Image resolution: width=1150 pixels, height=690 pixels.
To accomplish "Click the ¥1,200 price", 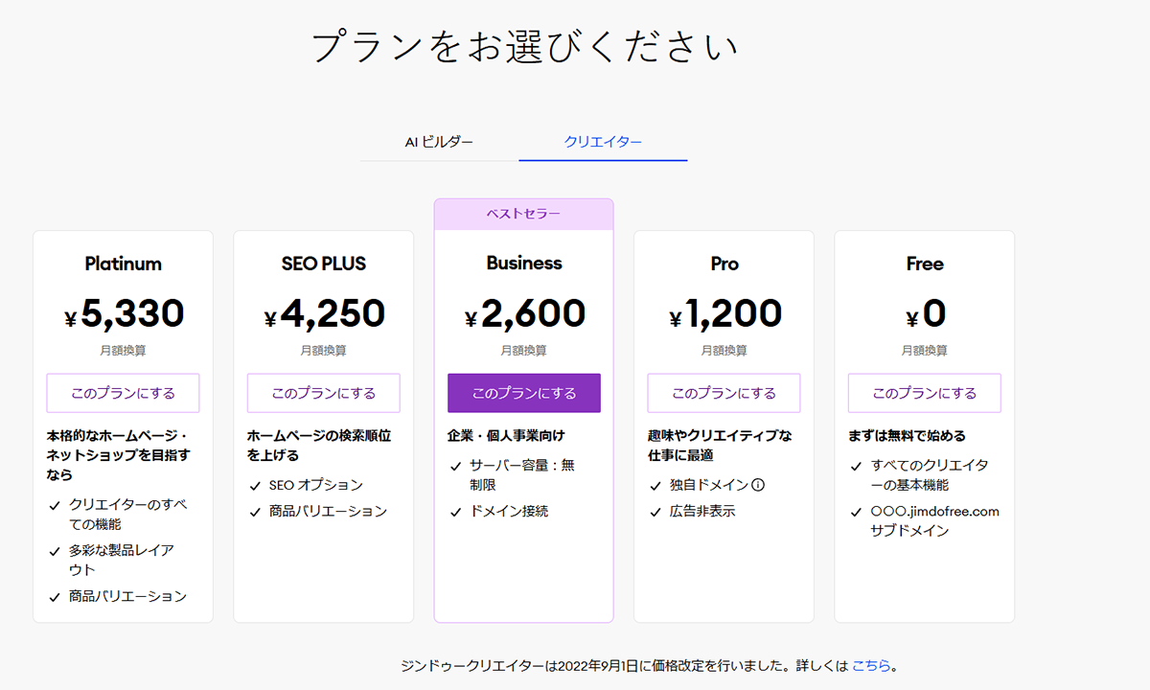I will coord(725,313).
